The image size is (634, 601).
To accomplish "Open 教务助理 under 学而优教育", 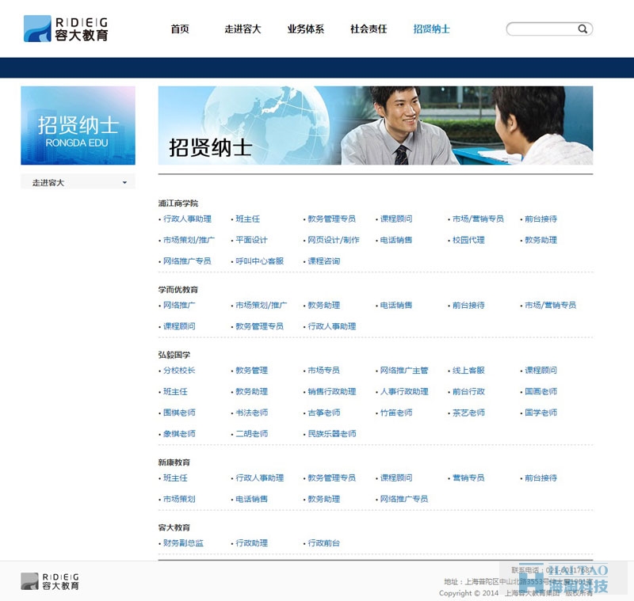I will coord(323,306).
